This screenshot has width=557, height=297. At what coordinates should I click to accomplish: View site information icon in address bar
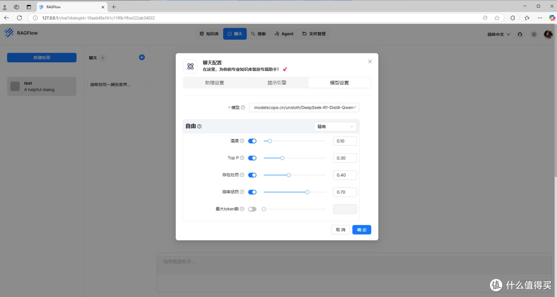pos(35,18)
